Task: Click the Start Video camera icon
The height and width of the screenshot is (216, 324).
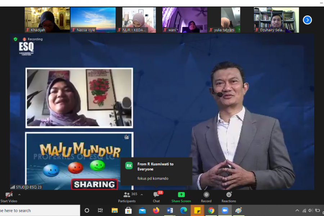Action: [x=9, y=195]
